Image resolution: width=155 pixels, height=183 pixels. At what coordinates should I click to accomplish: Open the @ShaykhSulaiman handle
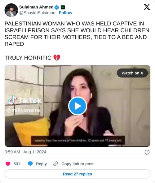(37, 13)
